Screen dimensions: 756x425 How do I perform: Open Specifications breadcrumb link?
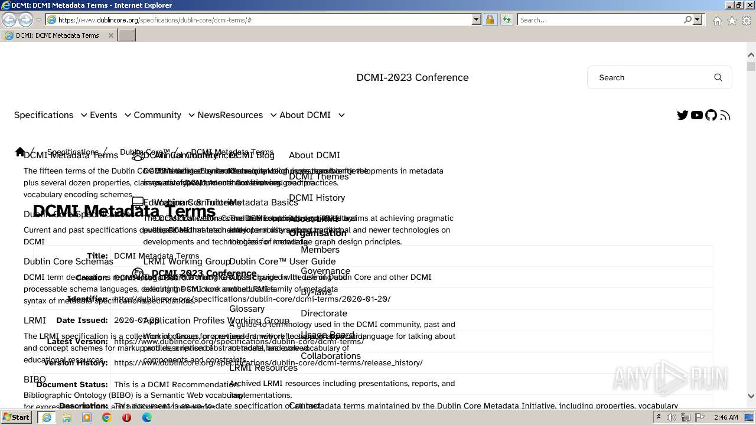73,152
